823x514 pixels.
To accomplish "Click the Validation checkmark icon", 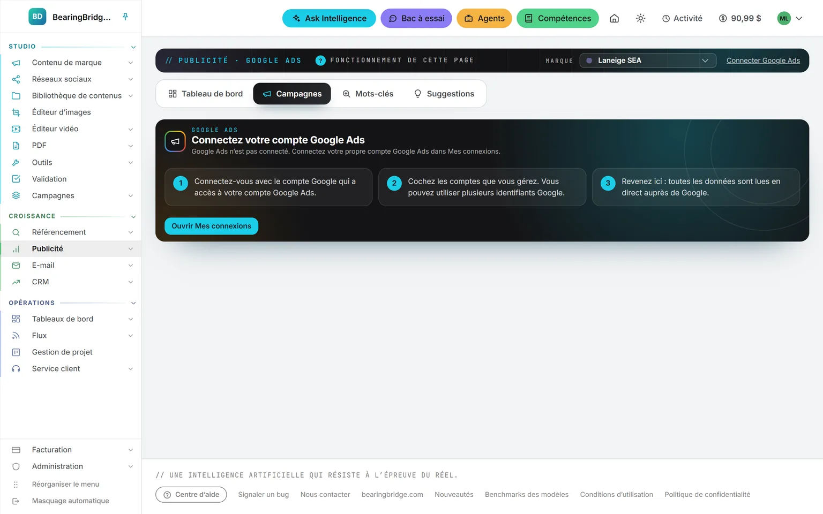I will pyautogui.click(x=16, y=179).
